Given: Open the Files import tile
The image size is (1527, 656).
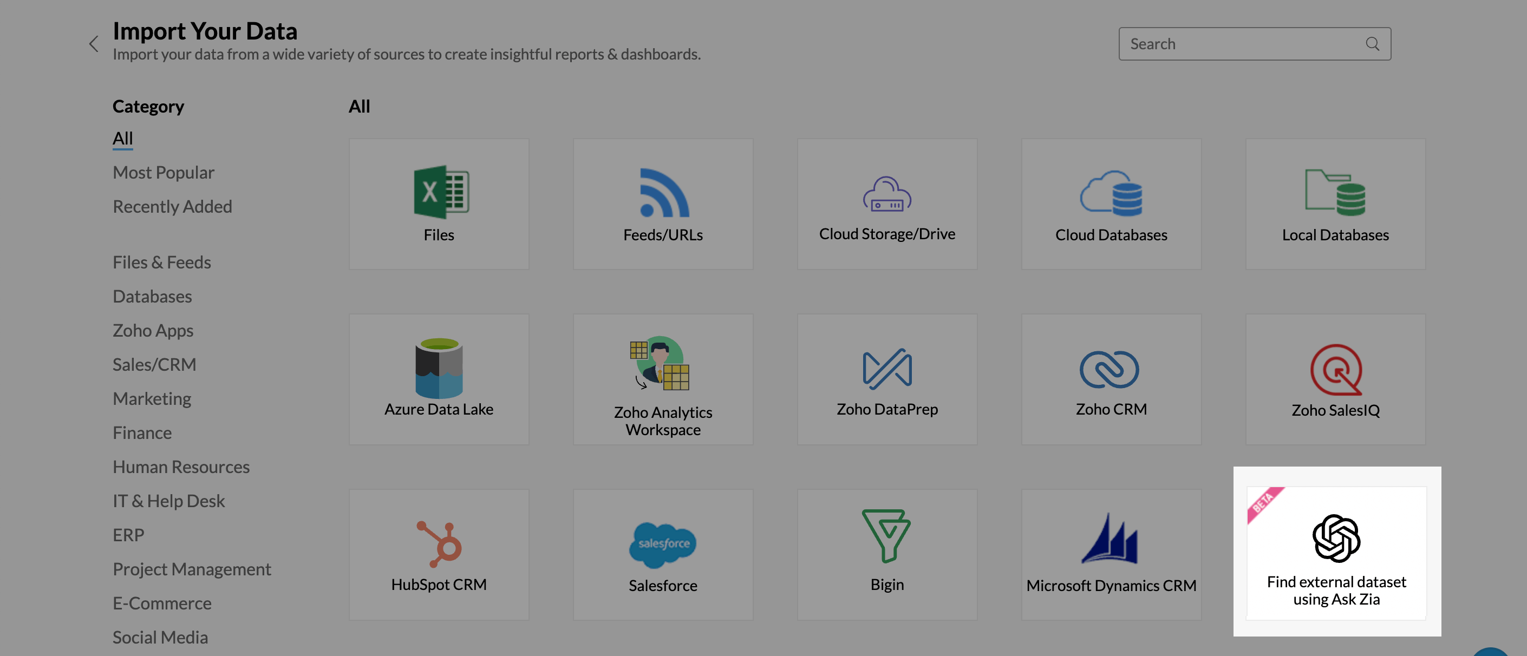Looking at the screenshot, I should 439,204.
